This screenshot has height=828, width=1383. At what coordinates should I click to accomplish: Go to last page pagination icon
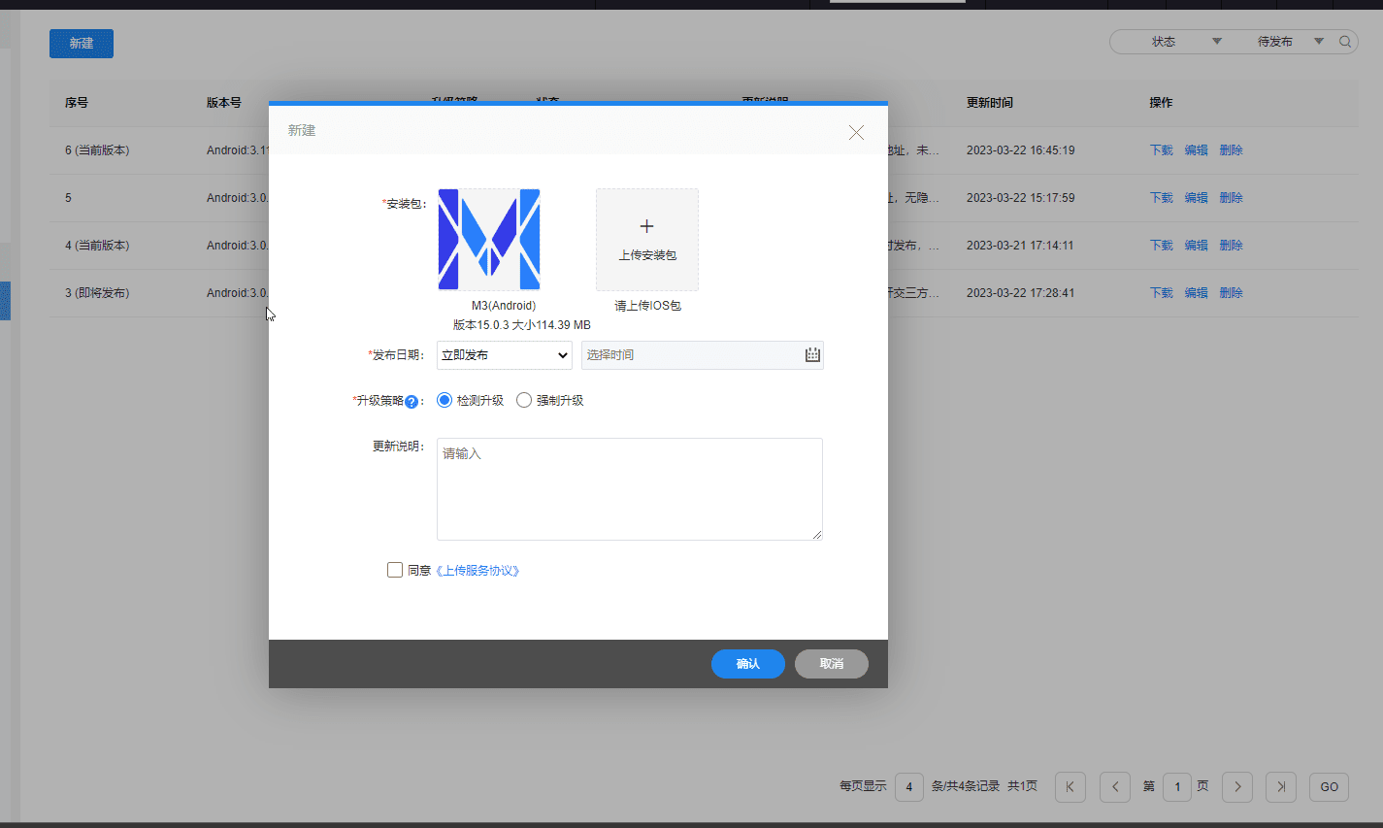(1281, 787)
